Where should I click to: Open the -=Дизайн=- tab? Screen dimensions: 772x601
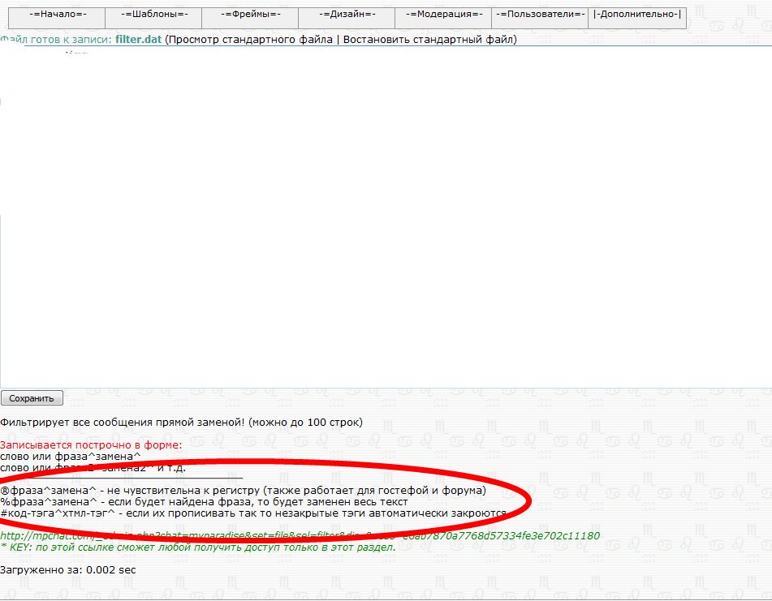pos(347,15)
